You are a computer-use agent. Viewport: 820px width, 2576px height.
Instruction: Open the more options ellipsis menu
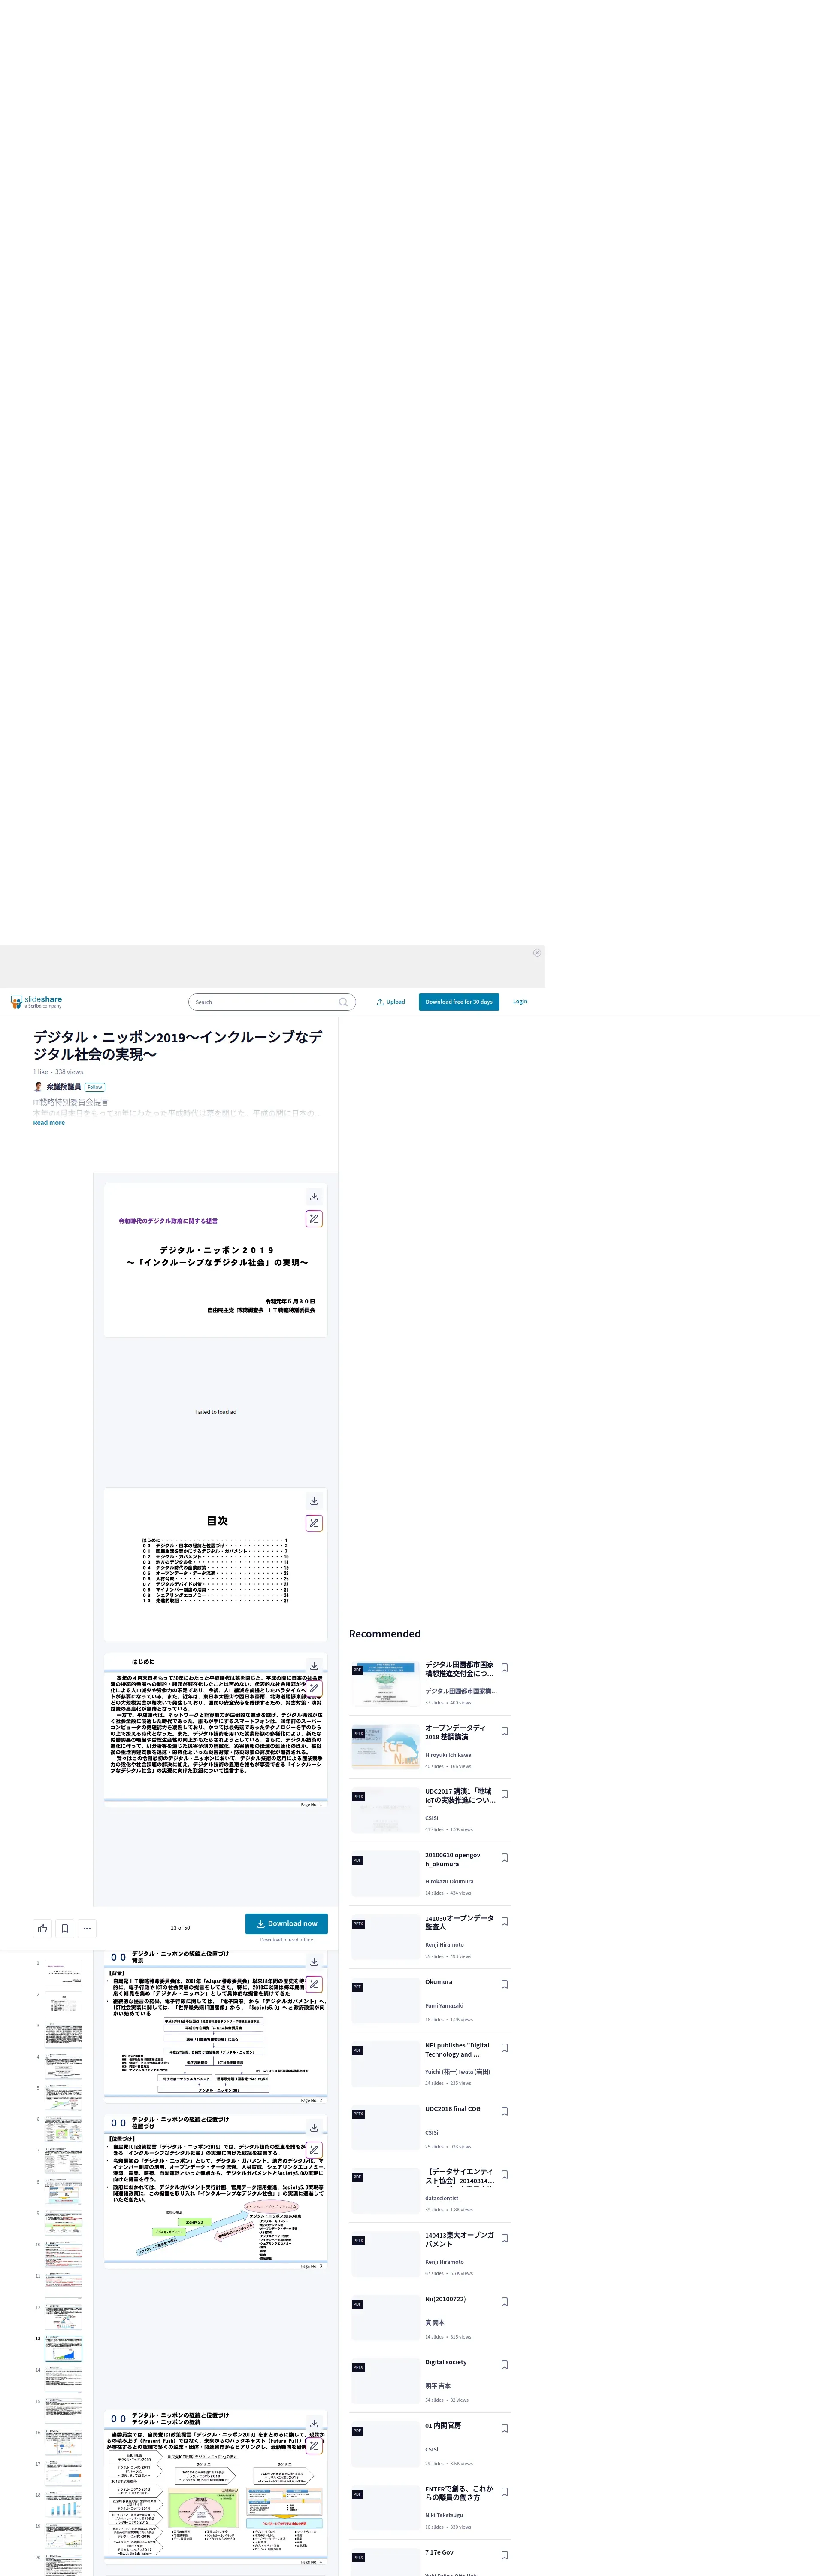pyautogui.click(x=87, y=1928)
